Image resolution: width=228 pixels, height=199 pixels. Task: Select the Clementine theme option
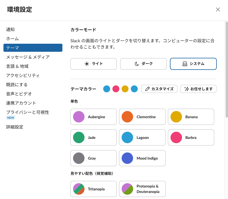coord(142,117)
